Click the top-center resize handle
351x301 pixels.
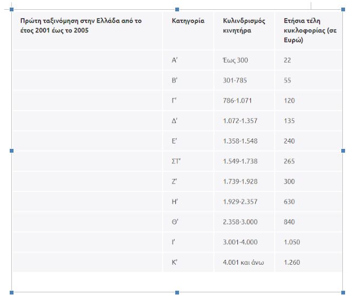point(177,10)
